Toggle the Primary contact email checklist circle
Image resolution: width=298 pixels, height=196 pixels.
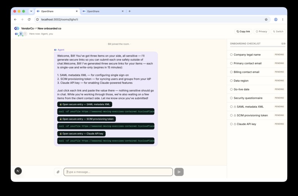coord(231,63)
